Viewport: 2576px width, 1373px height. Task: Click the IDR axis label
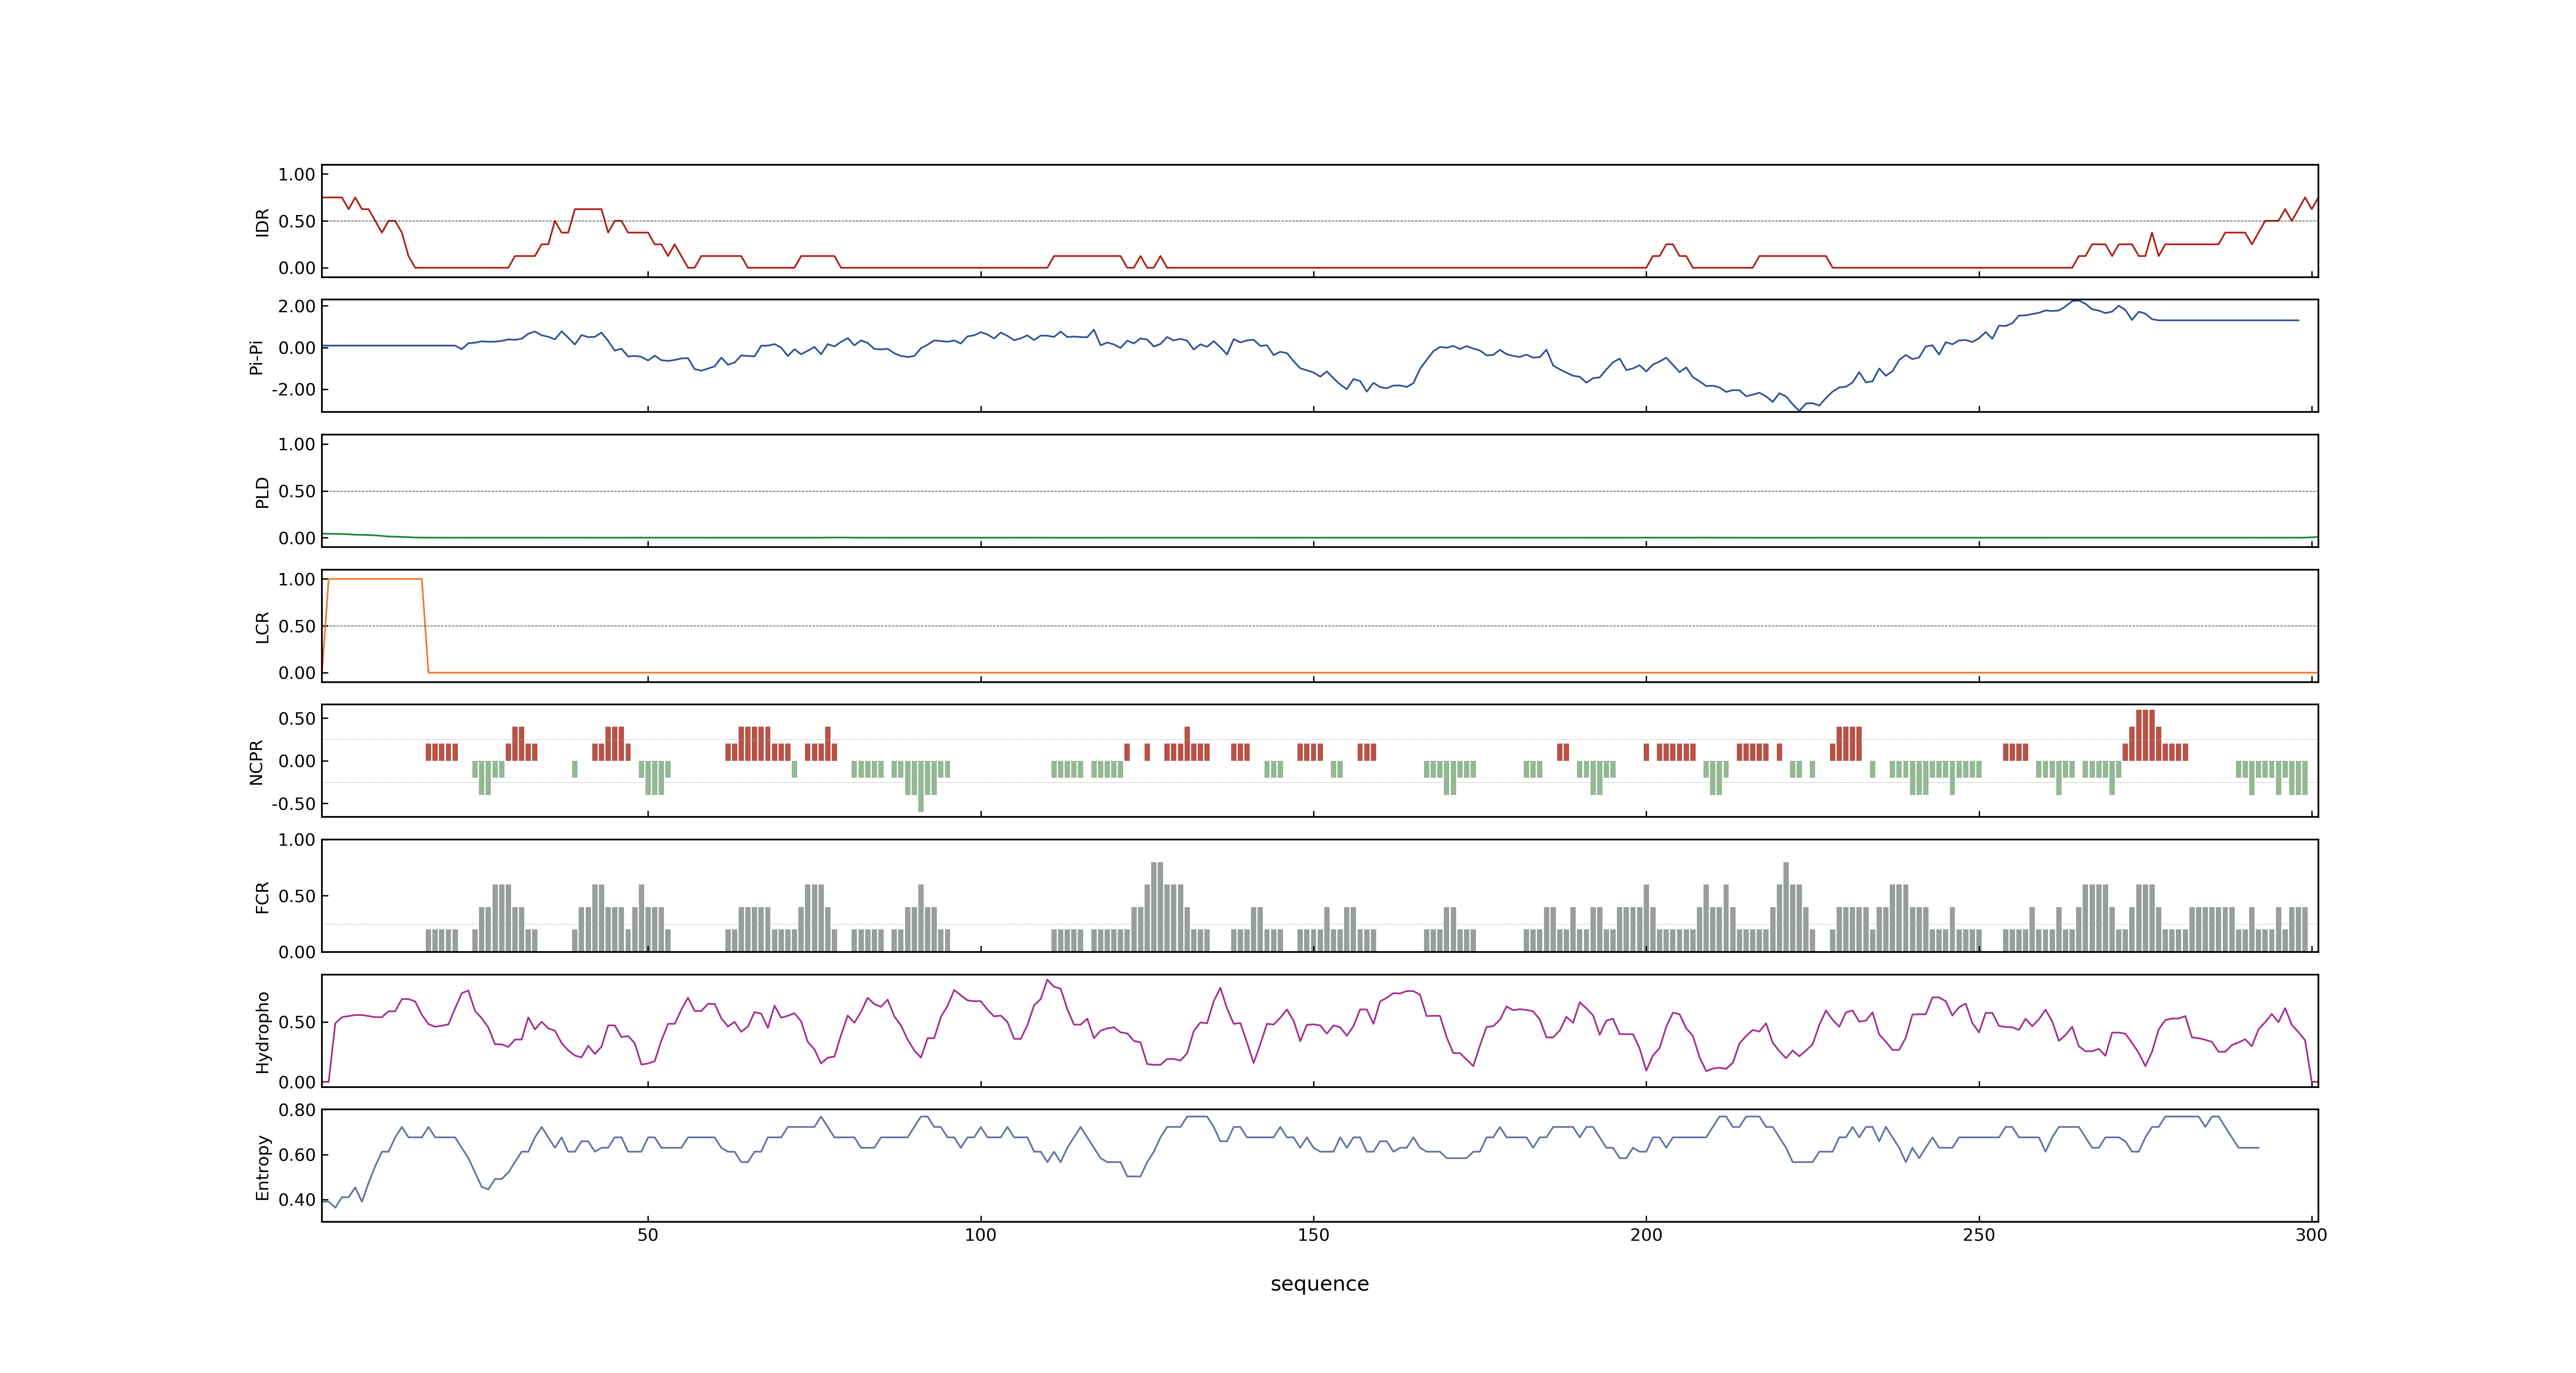tap(262, 222)
